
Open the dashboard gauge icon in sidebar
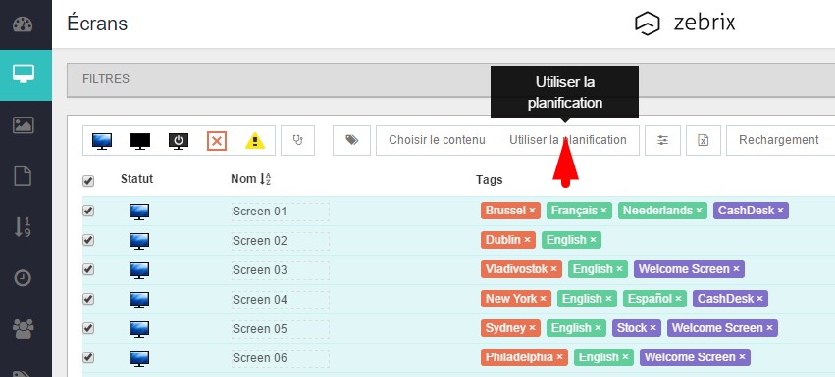pos(23,24)
